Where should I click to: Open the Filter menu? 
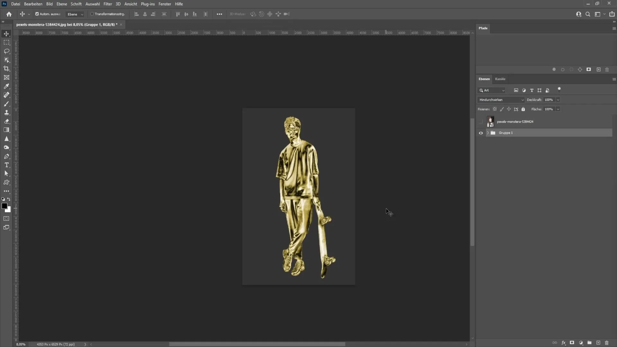click(108, 4)
